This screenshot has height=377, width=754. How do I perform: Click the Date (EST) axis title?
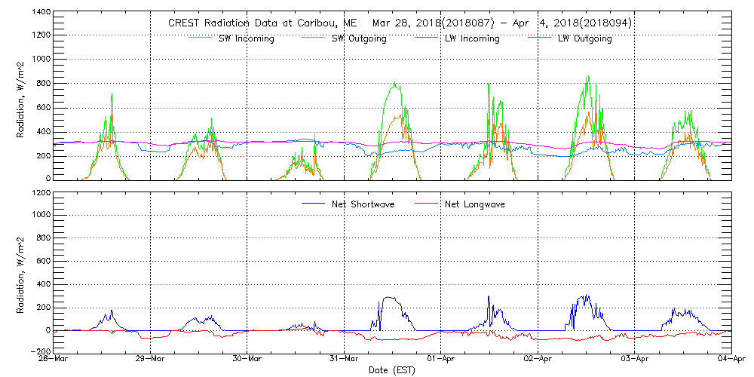tap(392, 370)
